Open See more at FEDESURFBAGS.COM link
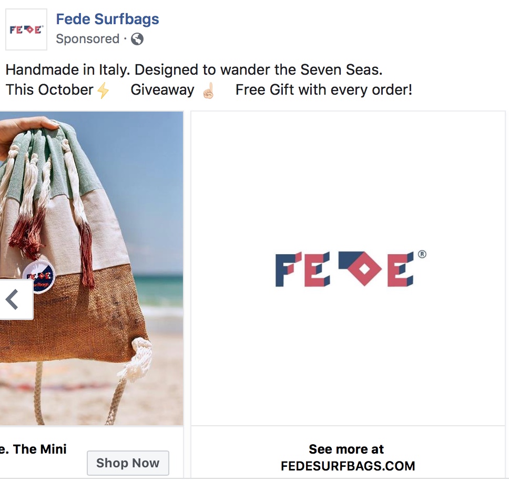Viewport: 509px width, 481px height. point(348,457)
